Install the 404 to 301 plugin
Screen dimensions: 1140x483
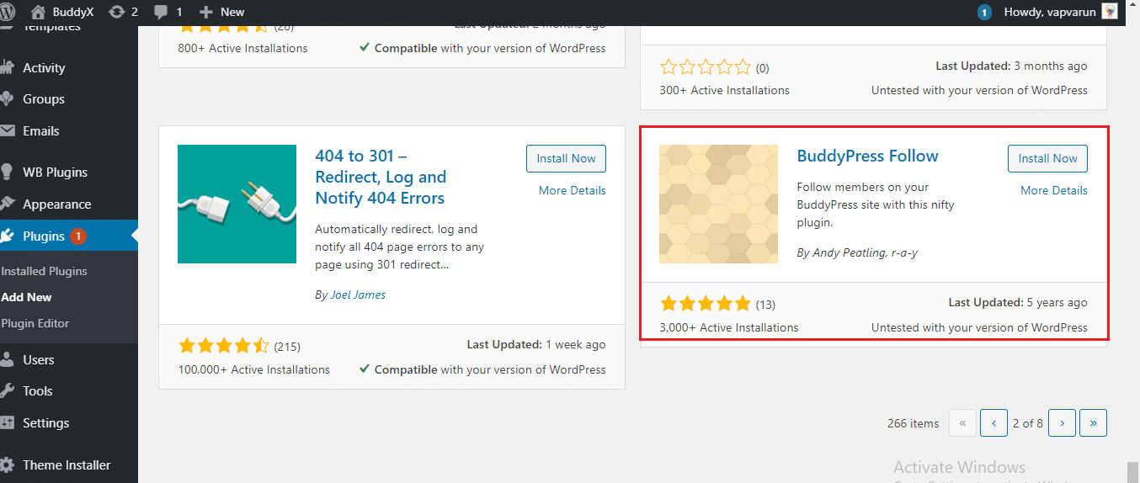(x=566, y=158)
